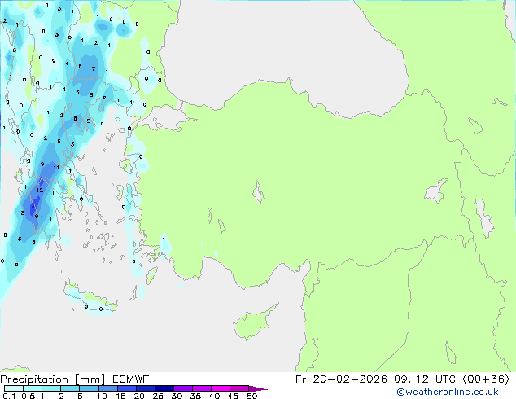Click the legend scale label '30'
Image resolution: width=516 pixels, height=399 pixels.
click(x=177, y=396)
